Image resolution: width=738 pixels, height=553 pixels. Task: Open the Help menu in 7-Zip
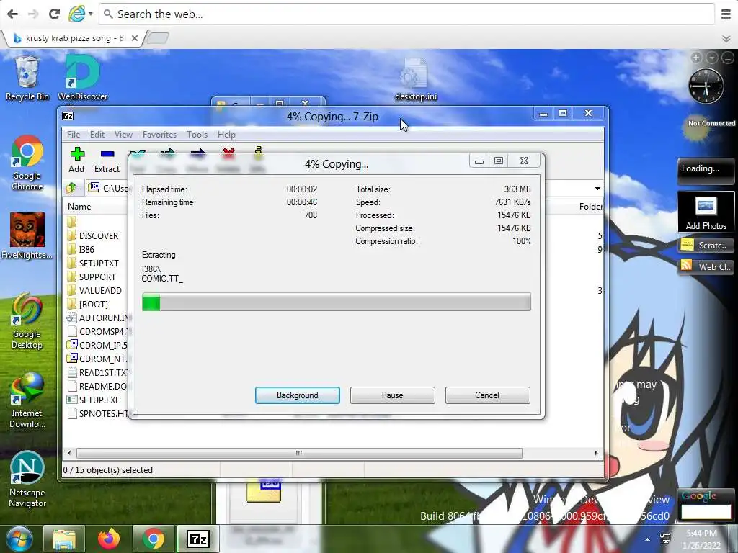tap(226, 135)
